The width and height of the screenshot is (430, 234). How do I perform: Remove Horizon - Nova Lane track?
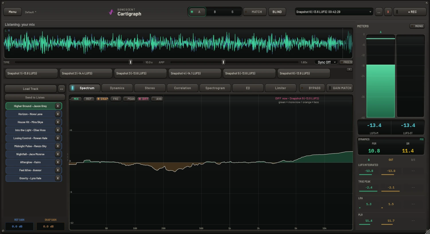pyautogui.click(x=58, y=114)
